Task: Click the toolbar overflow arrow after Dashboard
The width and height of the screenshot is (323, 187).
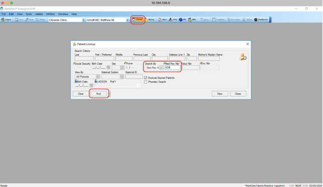Action: [x=270, y=20]
